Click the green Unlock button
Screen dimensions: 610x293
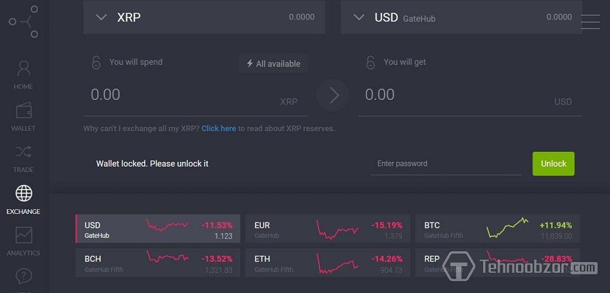pyautogui.click(x=553, y=164)
